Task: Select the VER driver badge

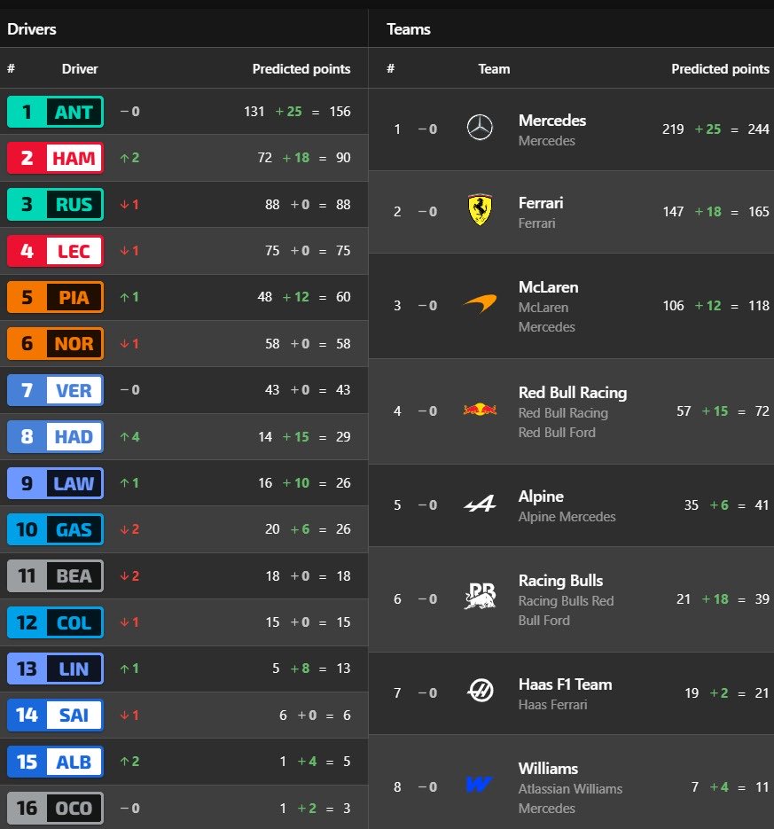Action: tap(55, 390)
